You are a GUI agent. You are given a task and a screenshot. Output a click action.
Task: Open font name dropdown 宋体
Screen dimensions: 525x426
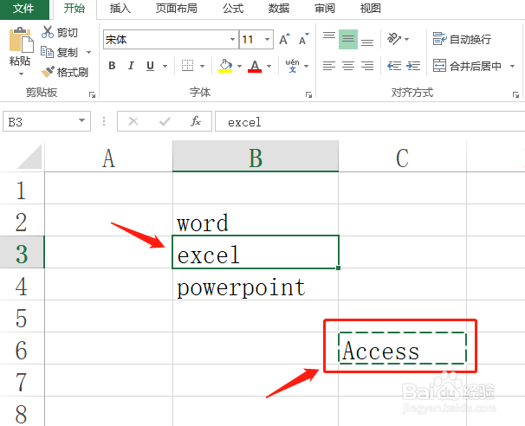click(232, 40)
